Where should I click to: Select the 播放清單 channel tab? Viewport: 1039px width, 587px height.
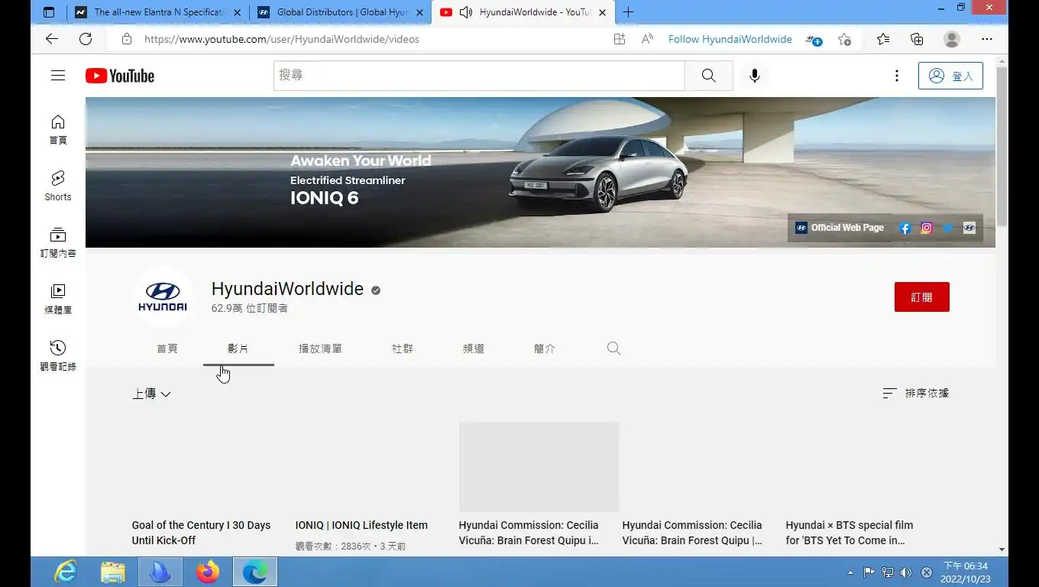click(320, 349)
